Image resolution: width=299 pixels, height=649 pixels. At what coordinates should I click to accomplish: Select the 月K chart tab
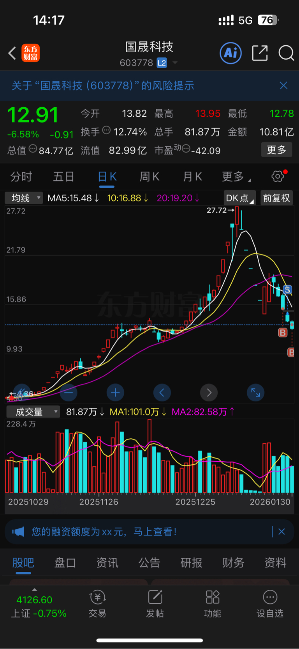[192, 177]
